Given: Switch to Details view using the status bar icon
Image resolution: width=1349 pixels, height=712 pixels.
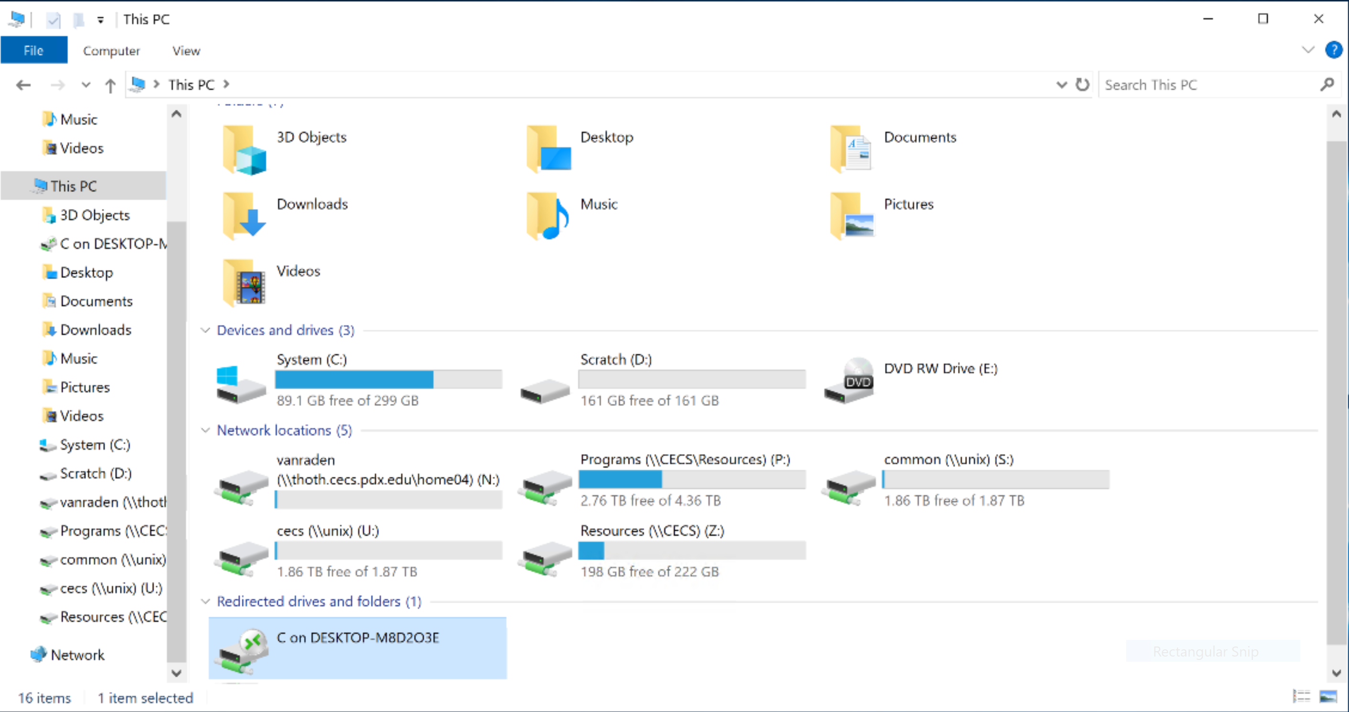Looking at the screenshot, I should click(x=1301, y=697).
